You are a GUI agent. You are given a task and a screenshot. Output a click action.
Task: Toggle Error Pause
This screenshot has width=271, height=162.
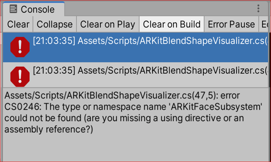231,24
